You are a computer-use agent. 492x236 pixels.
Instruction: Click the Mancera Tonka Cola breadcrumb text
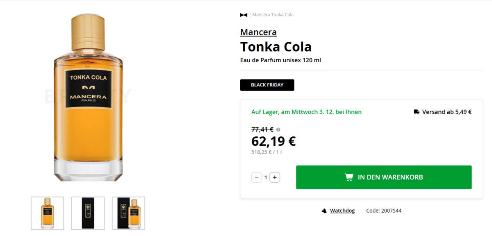coord(273,15)
